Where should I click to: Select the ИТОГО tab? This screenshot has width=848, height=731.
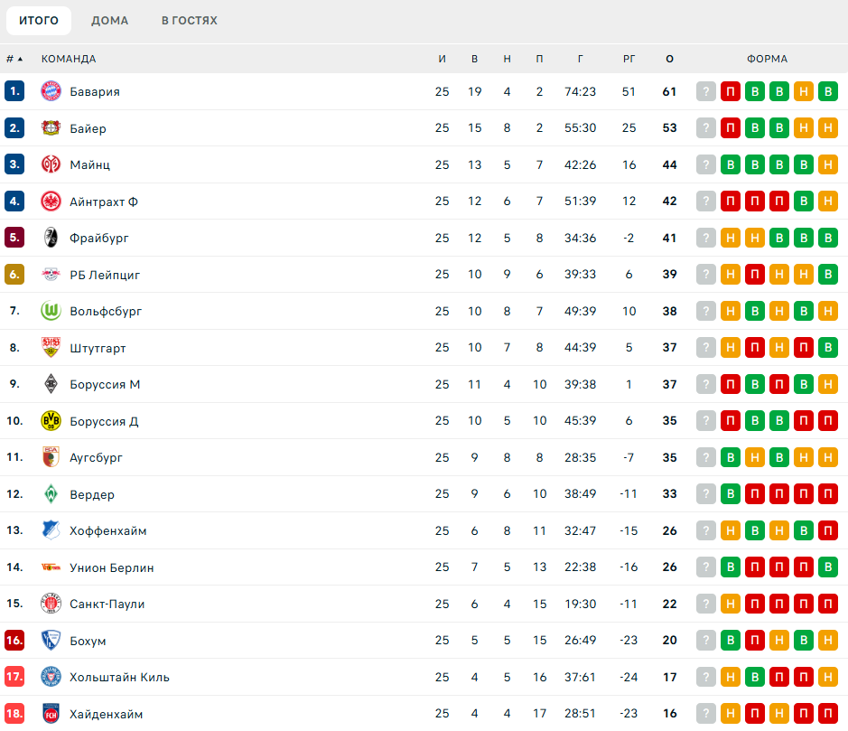point(39,21)
